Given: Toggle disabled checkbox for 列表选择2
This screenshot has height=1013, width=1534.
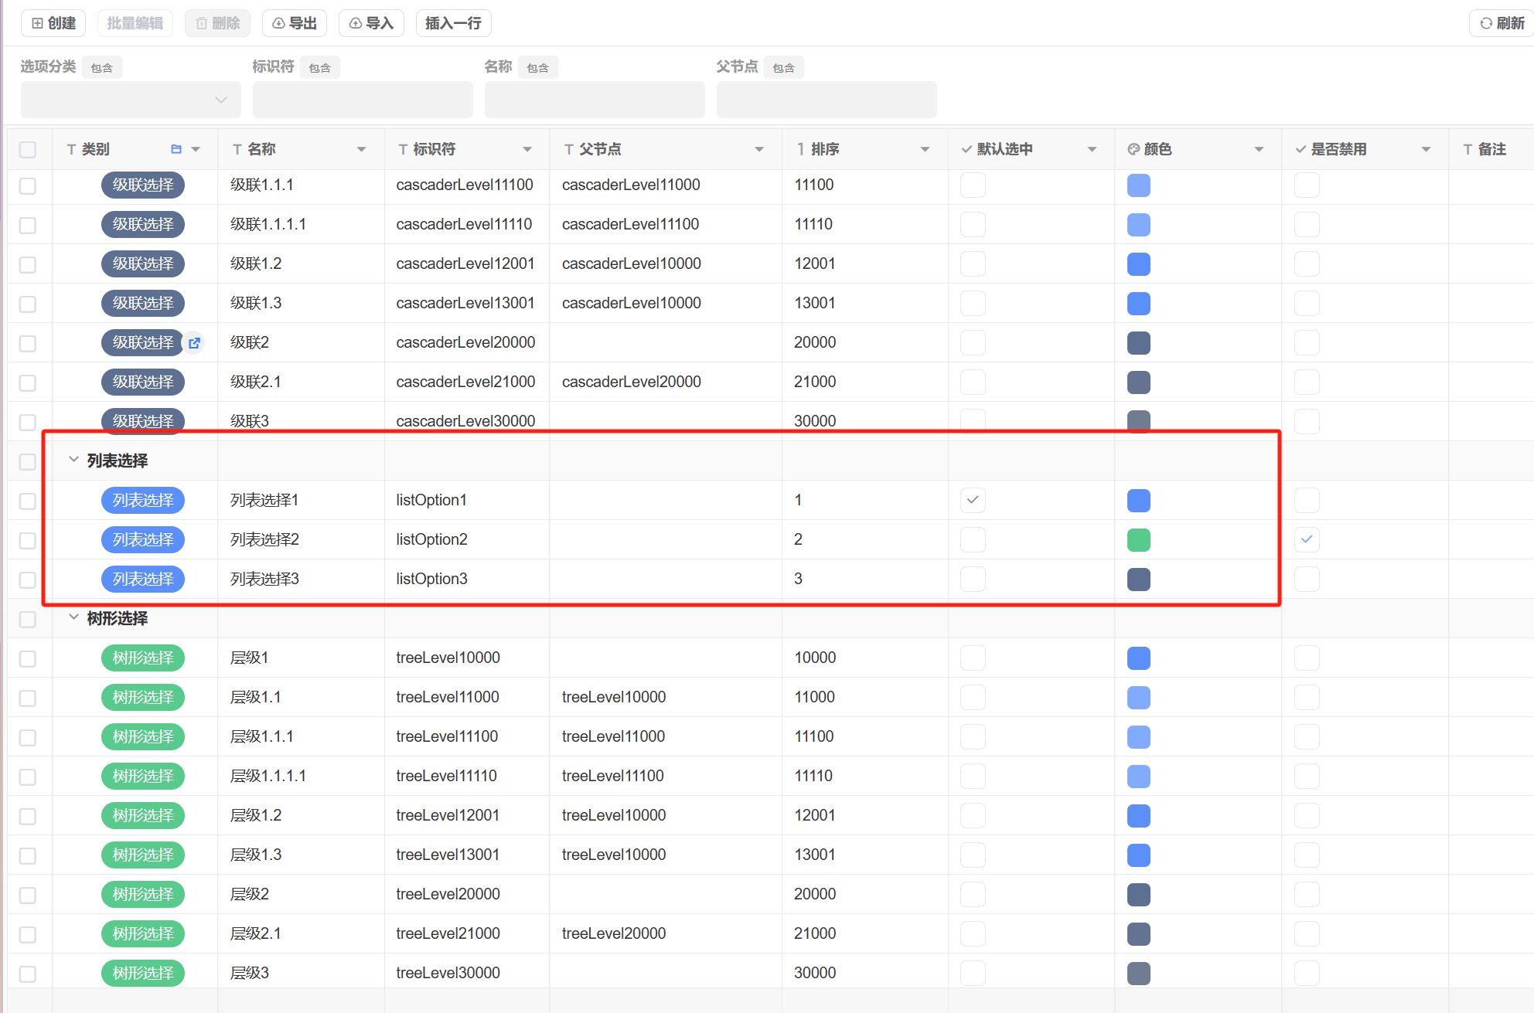Looking at the screenshot, I should [1307, 539].
